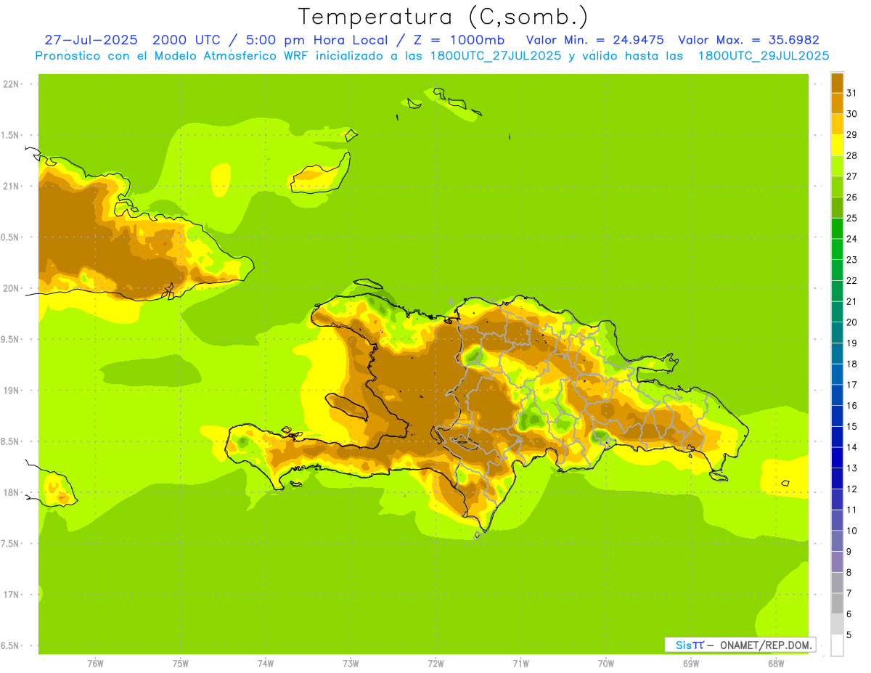871x673 pixels.
Task: Pick the white swatch below legend value 5
Action: 837,645
